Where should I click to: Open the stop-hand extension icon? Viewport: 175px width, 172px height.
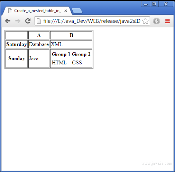pos(156,21)
